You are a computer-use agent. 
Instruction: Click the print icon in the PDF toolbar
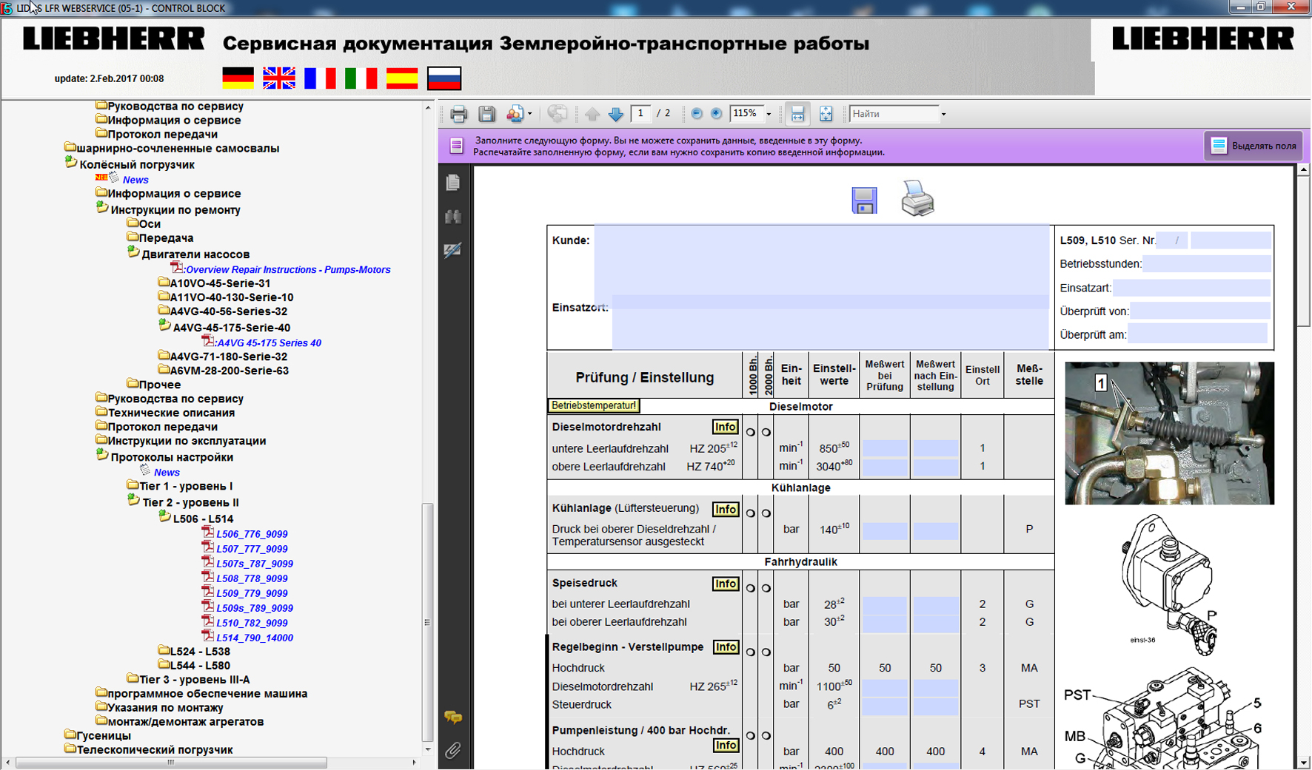[458, 114]
